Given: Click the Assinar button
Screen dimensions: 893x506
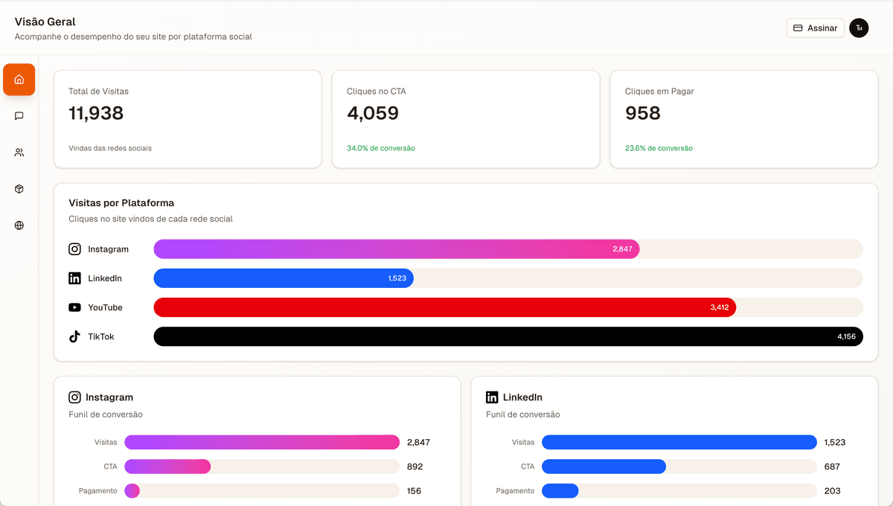Looking at the screenshot, I should click(815, 28).
